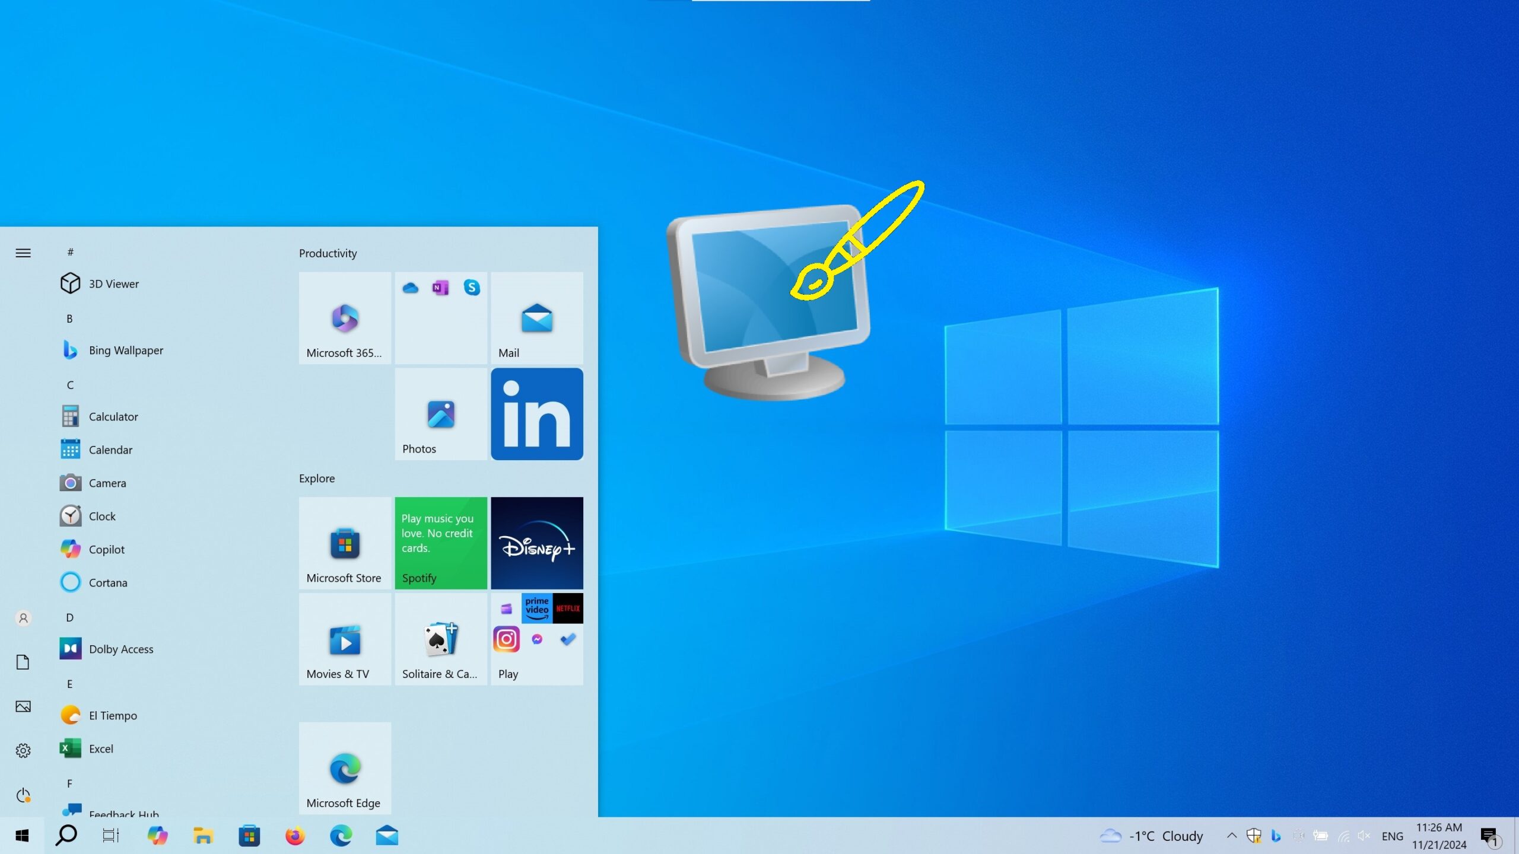Launch Dolby Access
1519x854 pixels.
pos(120,649)
